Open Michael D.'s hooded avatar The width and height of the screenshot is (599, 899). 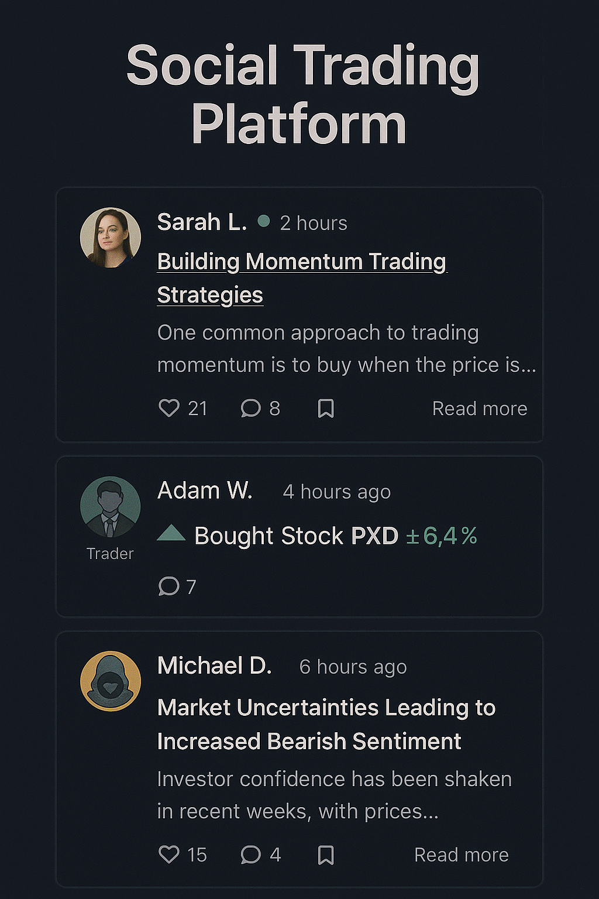111,681
